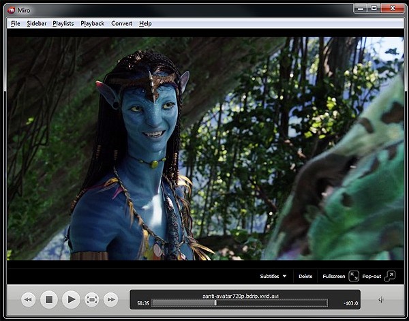Click the Pop-out text label
Screen dimensions: 409x321
pyautogui.click(x=372, y=277)
